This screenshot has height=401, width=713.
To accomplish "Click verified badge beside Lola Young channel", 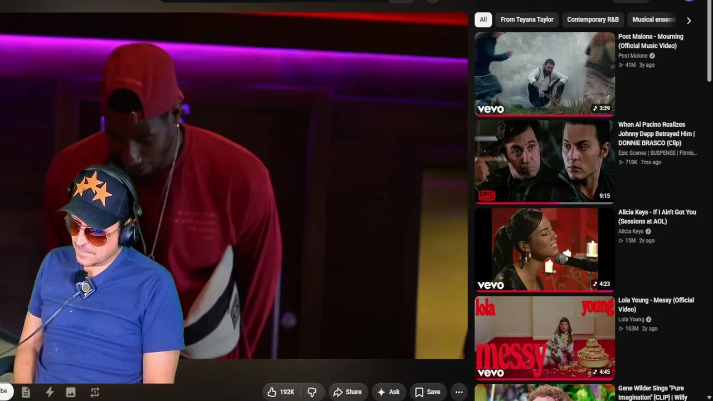I will [649, 319].
